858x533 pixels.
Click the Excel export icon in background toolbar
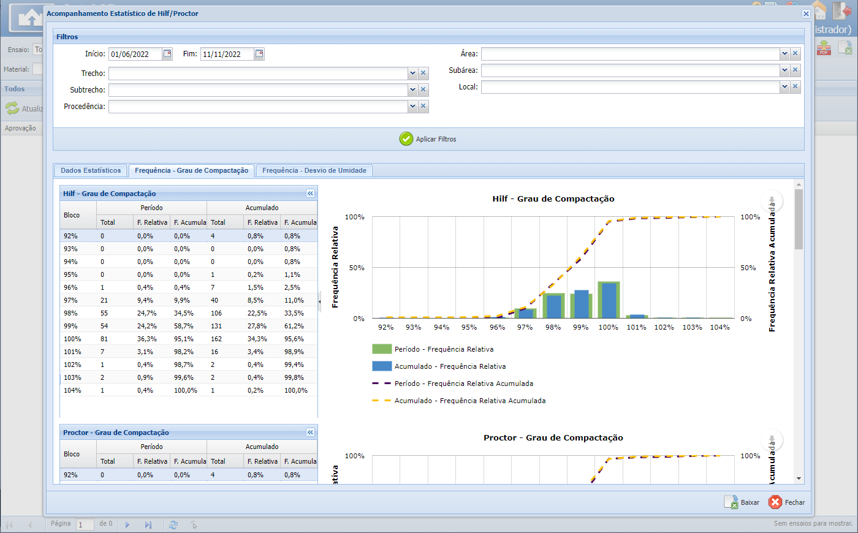tap(845, 48)
